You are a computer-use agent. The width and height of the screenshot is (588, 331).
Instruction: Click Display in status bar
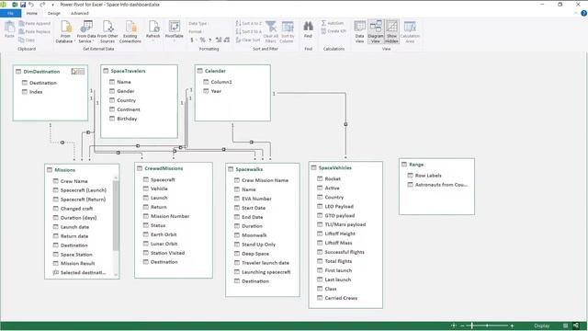pos(542,325)
